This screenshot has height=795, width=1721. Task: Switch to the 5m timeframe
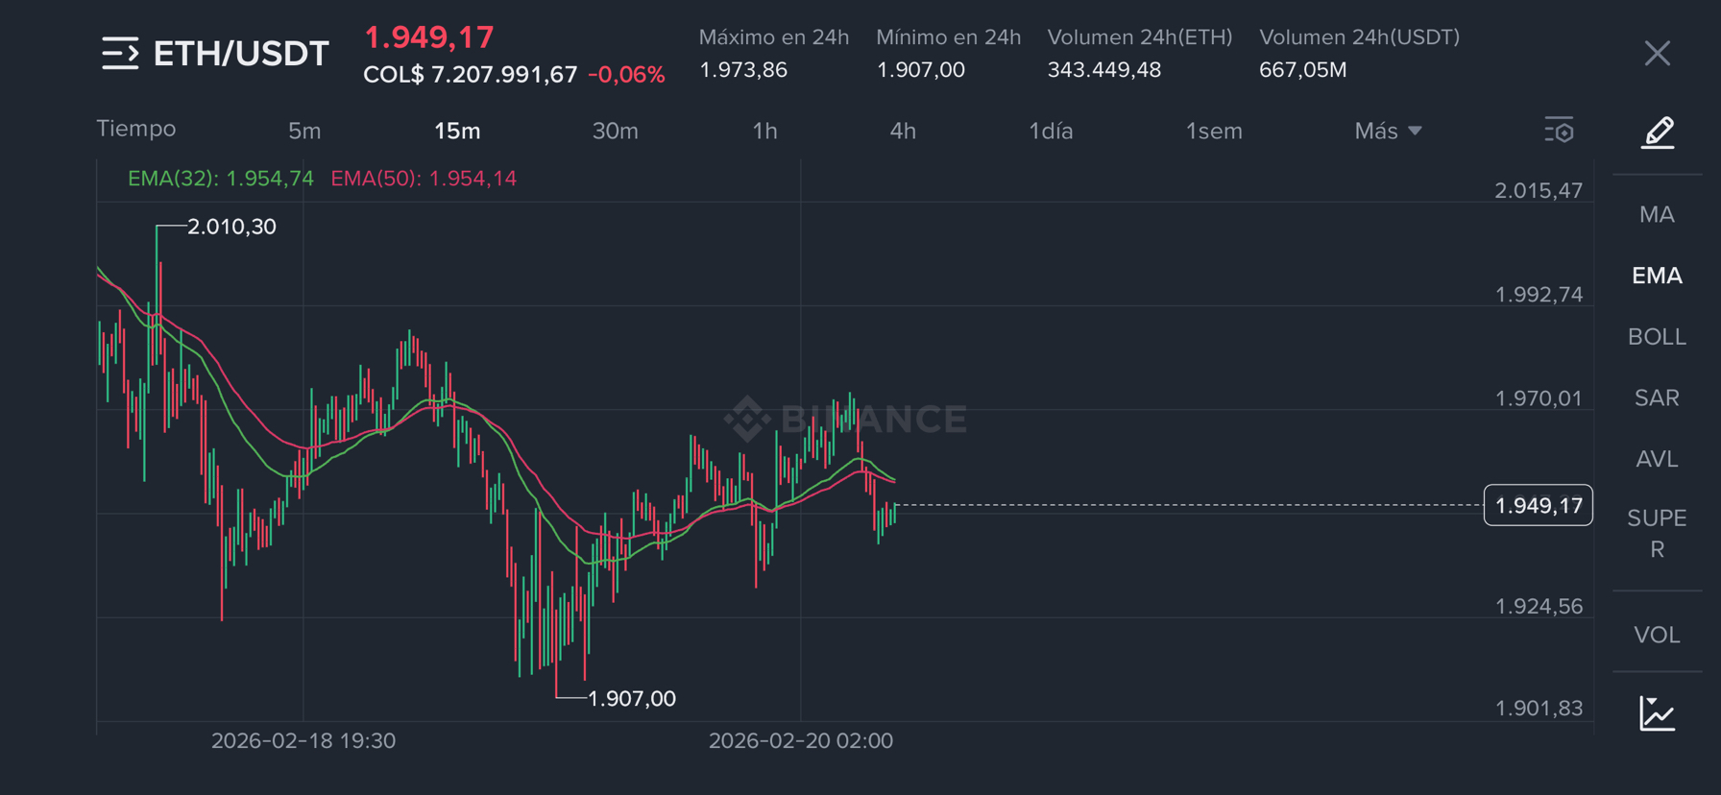304,131
